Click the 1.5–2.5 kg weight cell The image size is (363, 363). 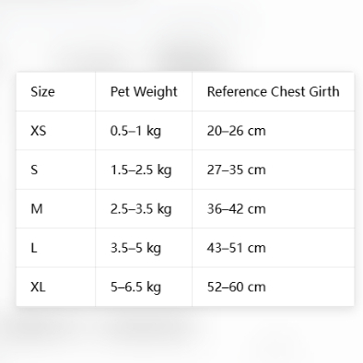click(x=144, y=170)
